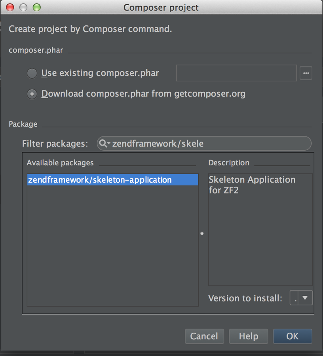The width and height of the screenshot is (323, 356).
Task: Click the Skeleton Application for ZF2 description
Action: (252, 185)
